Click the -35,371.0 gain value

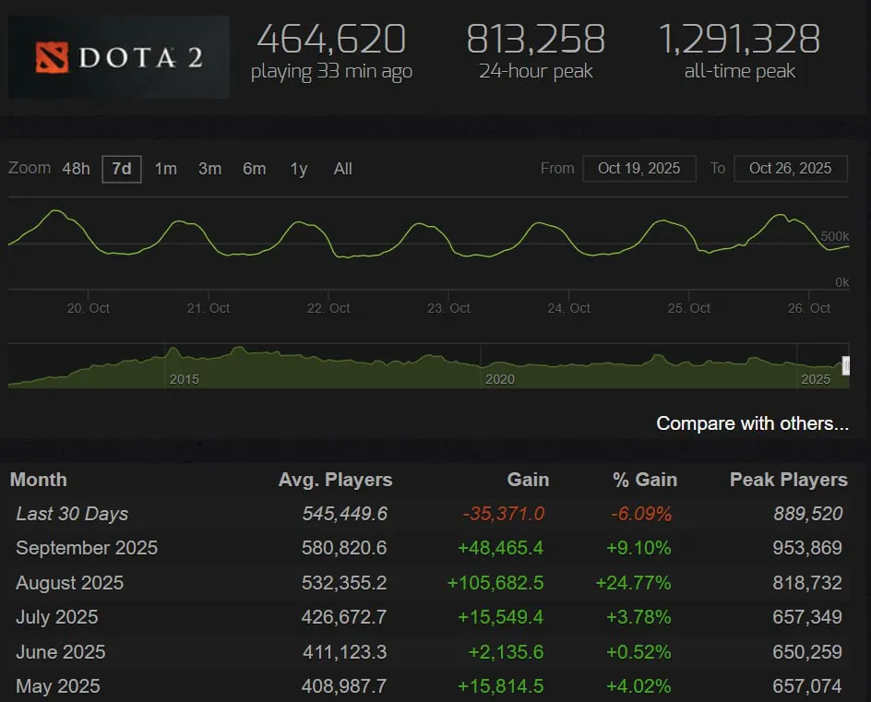coord(503,514)
